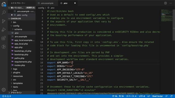Open the Manage gear icon

pos(4,90)
